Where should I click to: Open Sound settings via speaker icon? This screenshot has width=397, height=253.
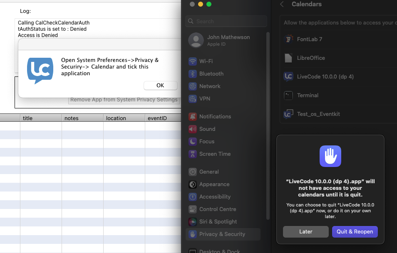coord(193,129)
